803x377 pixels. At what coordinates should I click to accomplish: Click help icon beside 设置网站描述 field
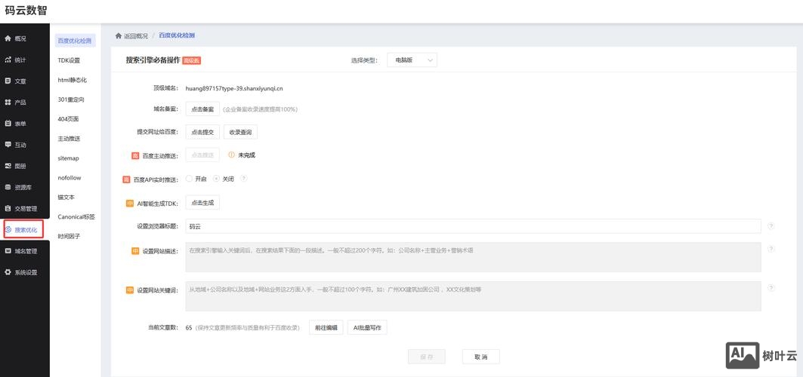(x=771, y=249)
